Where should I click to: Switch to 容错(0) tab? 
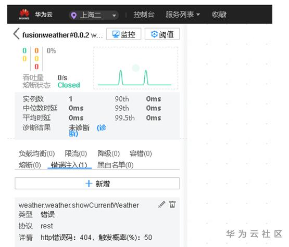click(141, 153)
